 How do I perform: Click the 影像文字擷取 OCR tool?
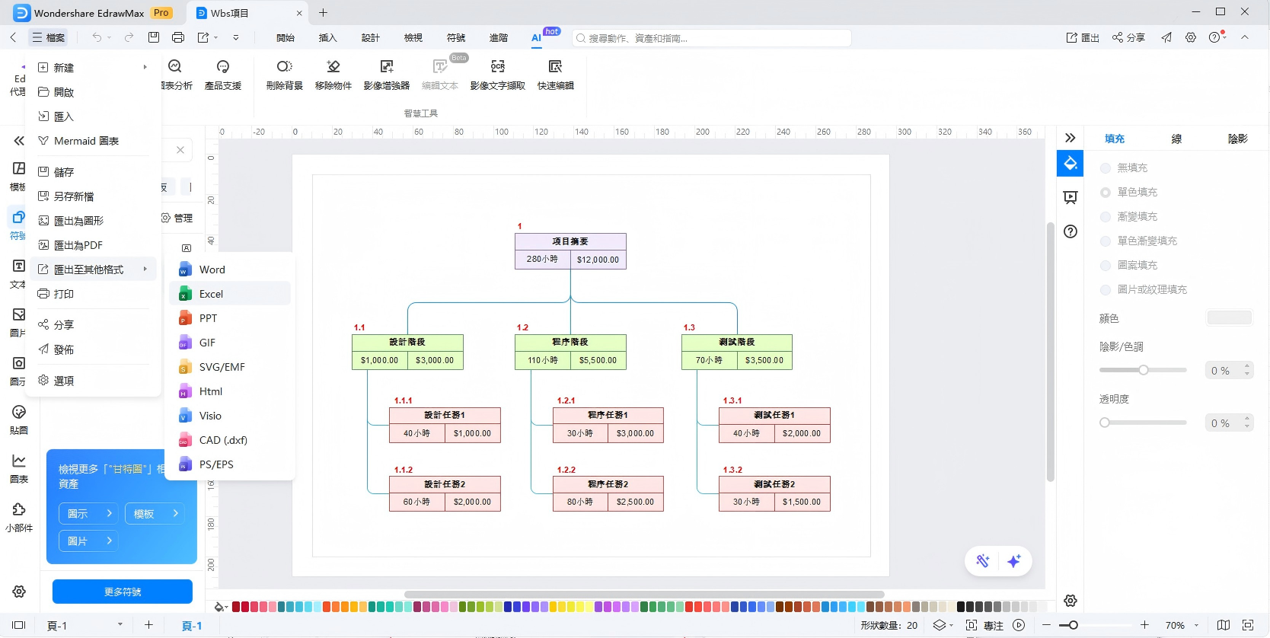point(497,75)
